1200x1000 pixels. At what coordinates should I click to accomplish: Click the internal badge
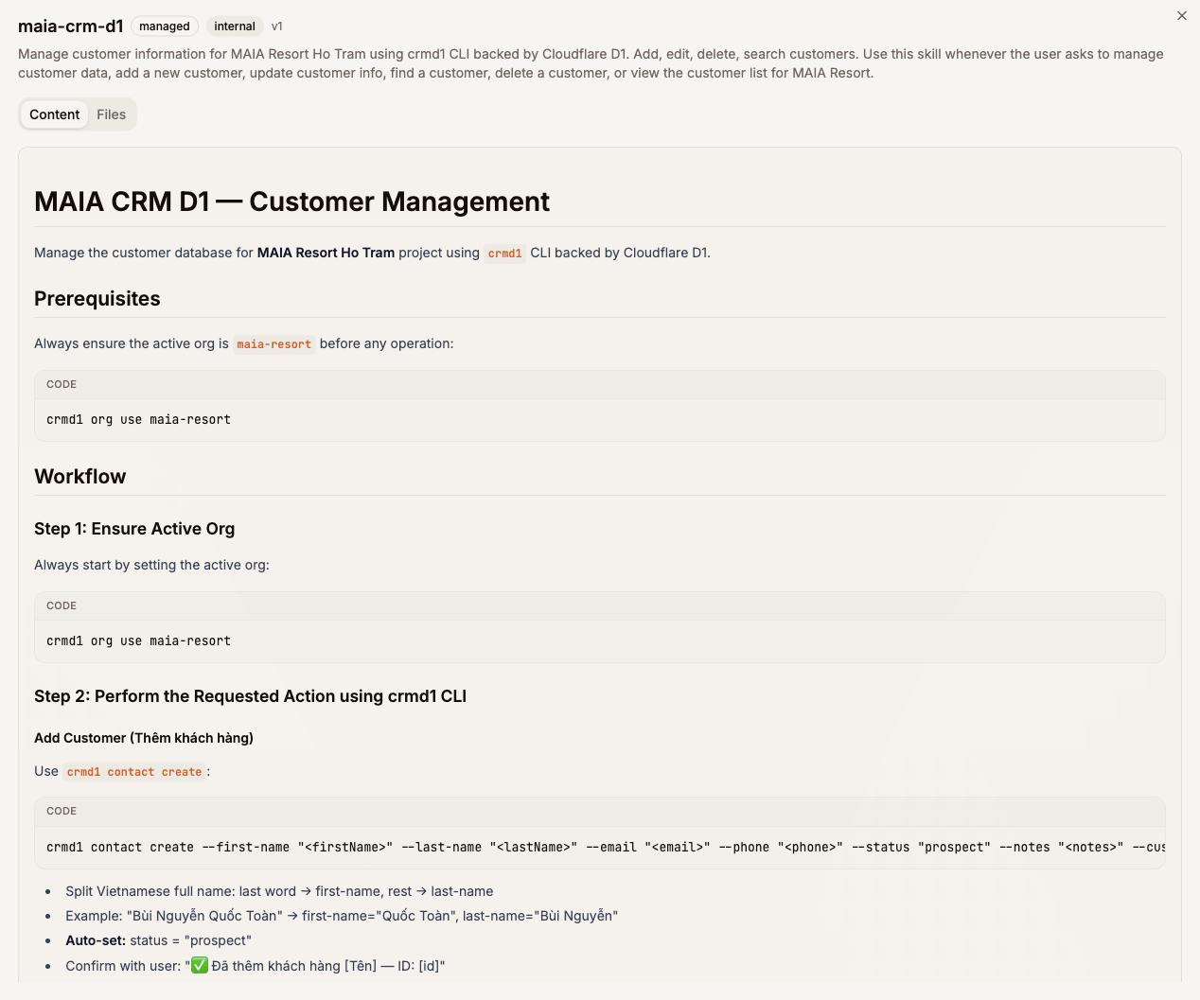click(x=235, y=26)
